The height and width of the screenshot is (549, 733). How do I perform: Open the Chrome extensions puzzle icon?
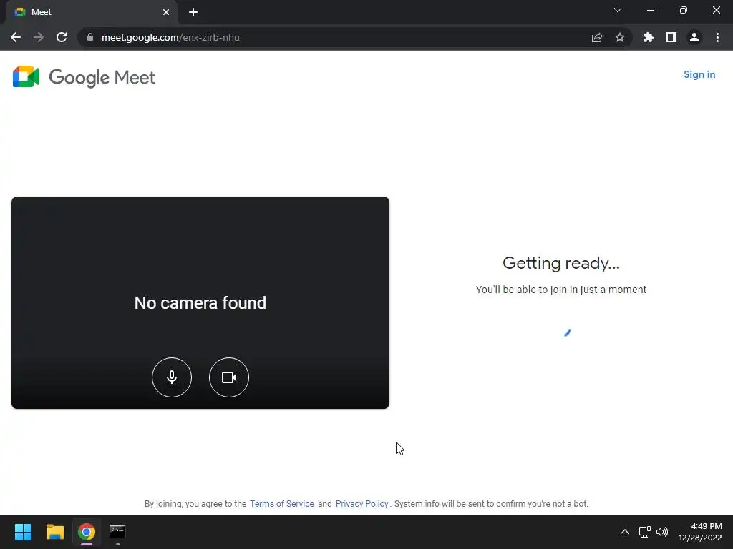tap(649, 37)
